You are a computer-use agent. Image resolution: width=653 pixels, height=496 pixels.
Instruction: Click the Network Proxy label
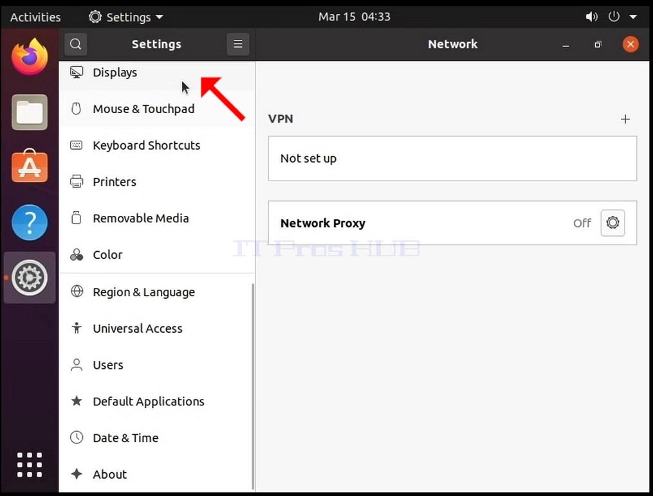pyautogui.click(x=323, y=223)
